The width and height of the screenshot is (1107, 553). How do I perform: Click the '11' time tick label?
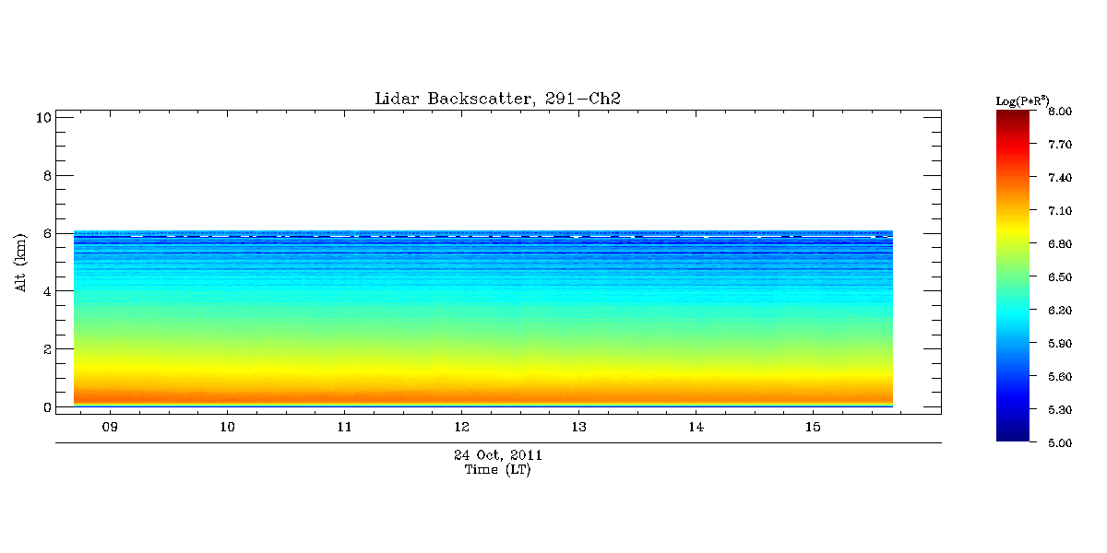pos(344,427)
